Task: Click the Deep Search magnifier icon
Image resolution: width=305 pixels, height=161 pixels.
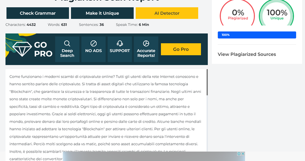Action: click(67, 43)
